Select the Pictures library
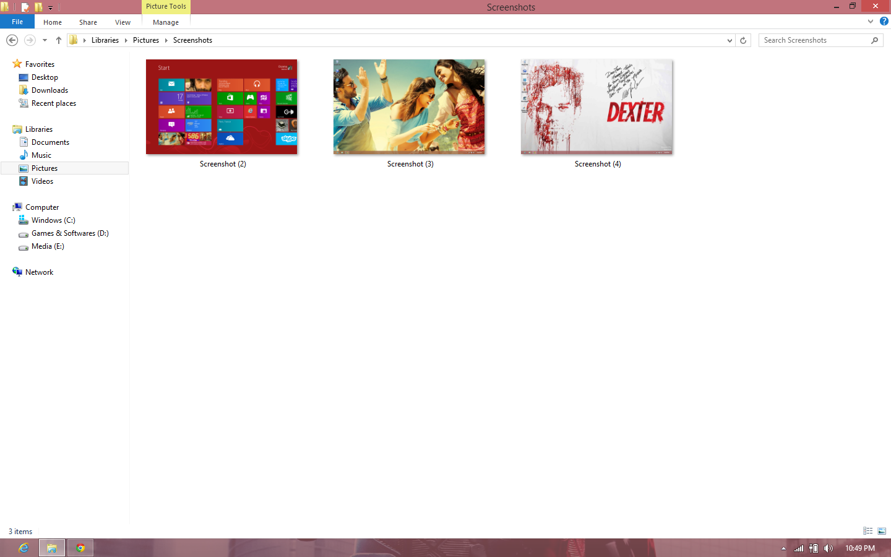The image size is (891, 557). pos(65,168)
